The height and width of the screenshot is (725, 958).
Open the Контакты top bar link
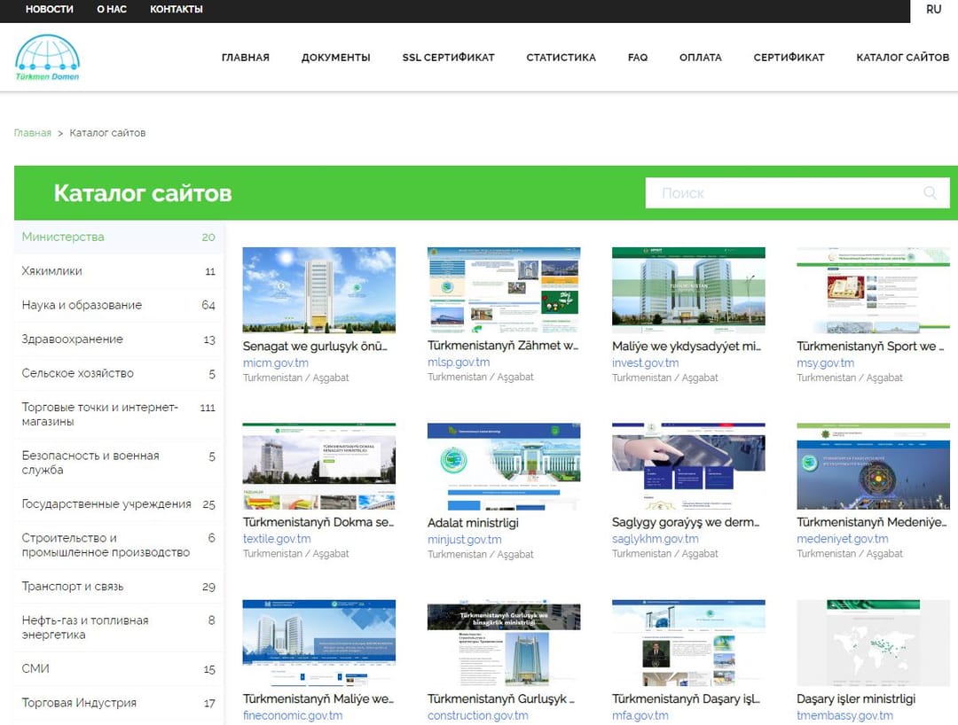click(176, 10)
